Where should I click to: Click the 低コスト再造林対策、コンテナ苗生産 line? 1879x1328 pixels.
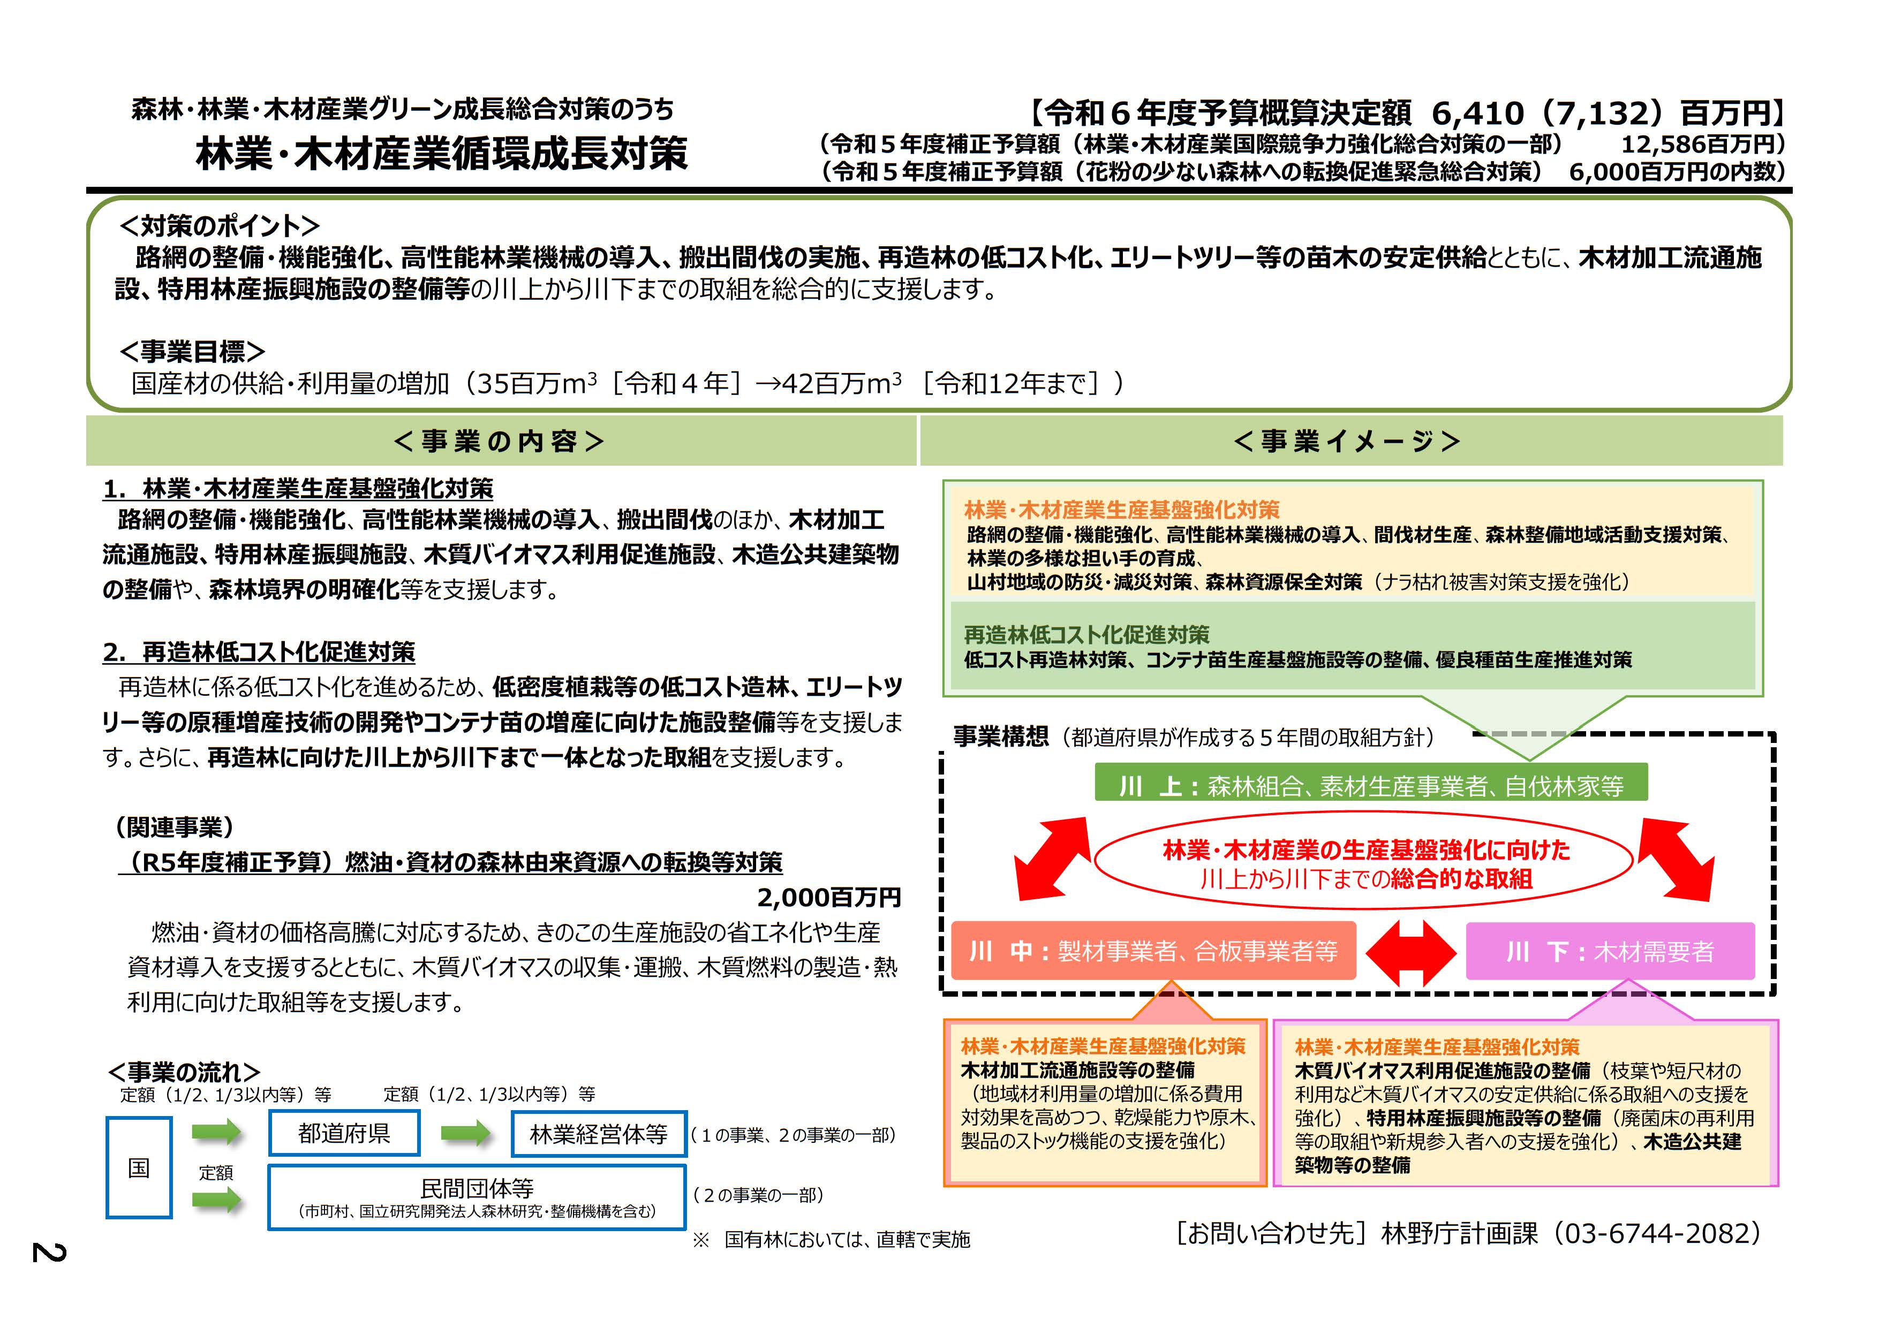coord(1297,659)
